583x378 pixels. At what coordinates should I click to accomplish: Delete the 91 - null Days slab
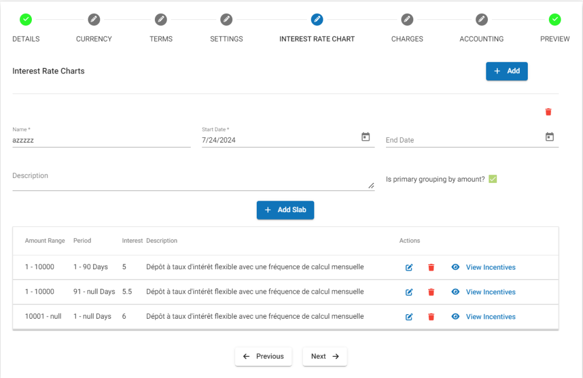click(x=432, y=292)
